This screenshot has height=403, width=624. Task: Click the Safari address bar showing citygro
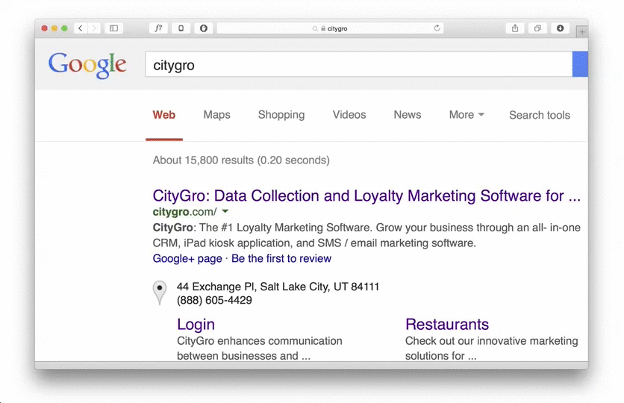click(x=331, y=28)
